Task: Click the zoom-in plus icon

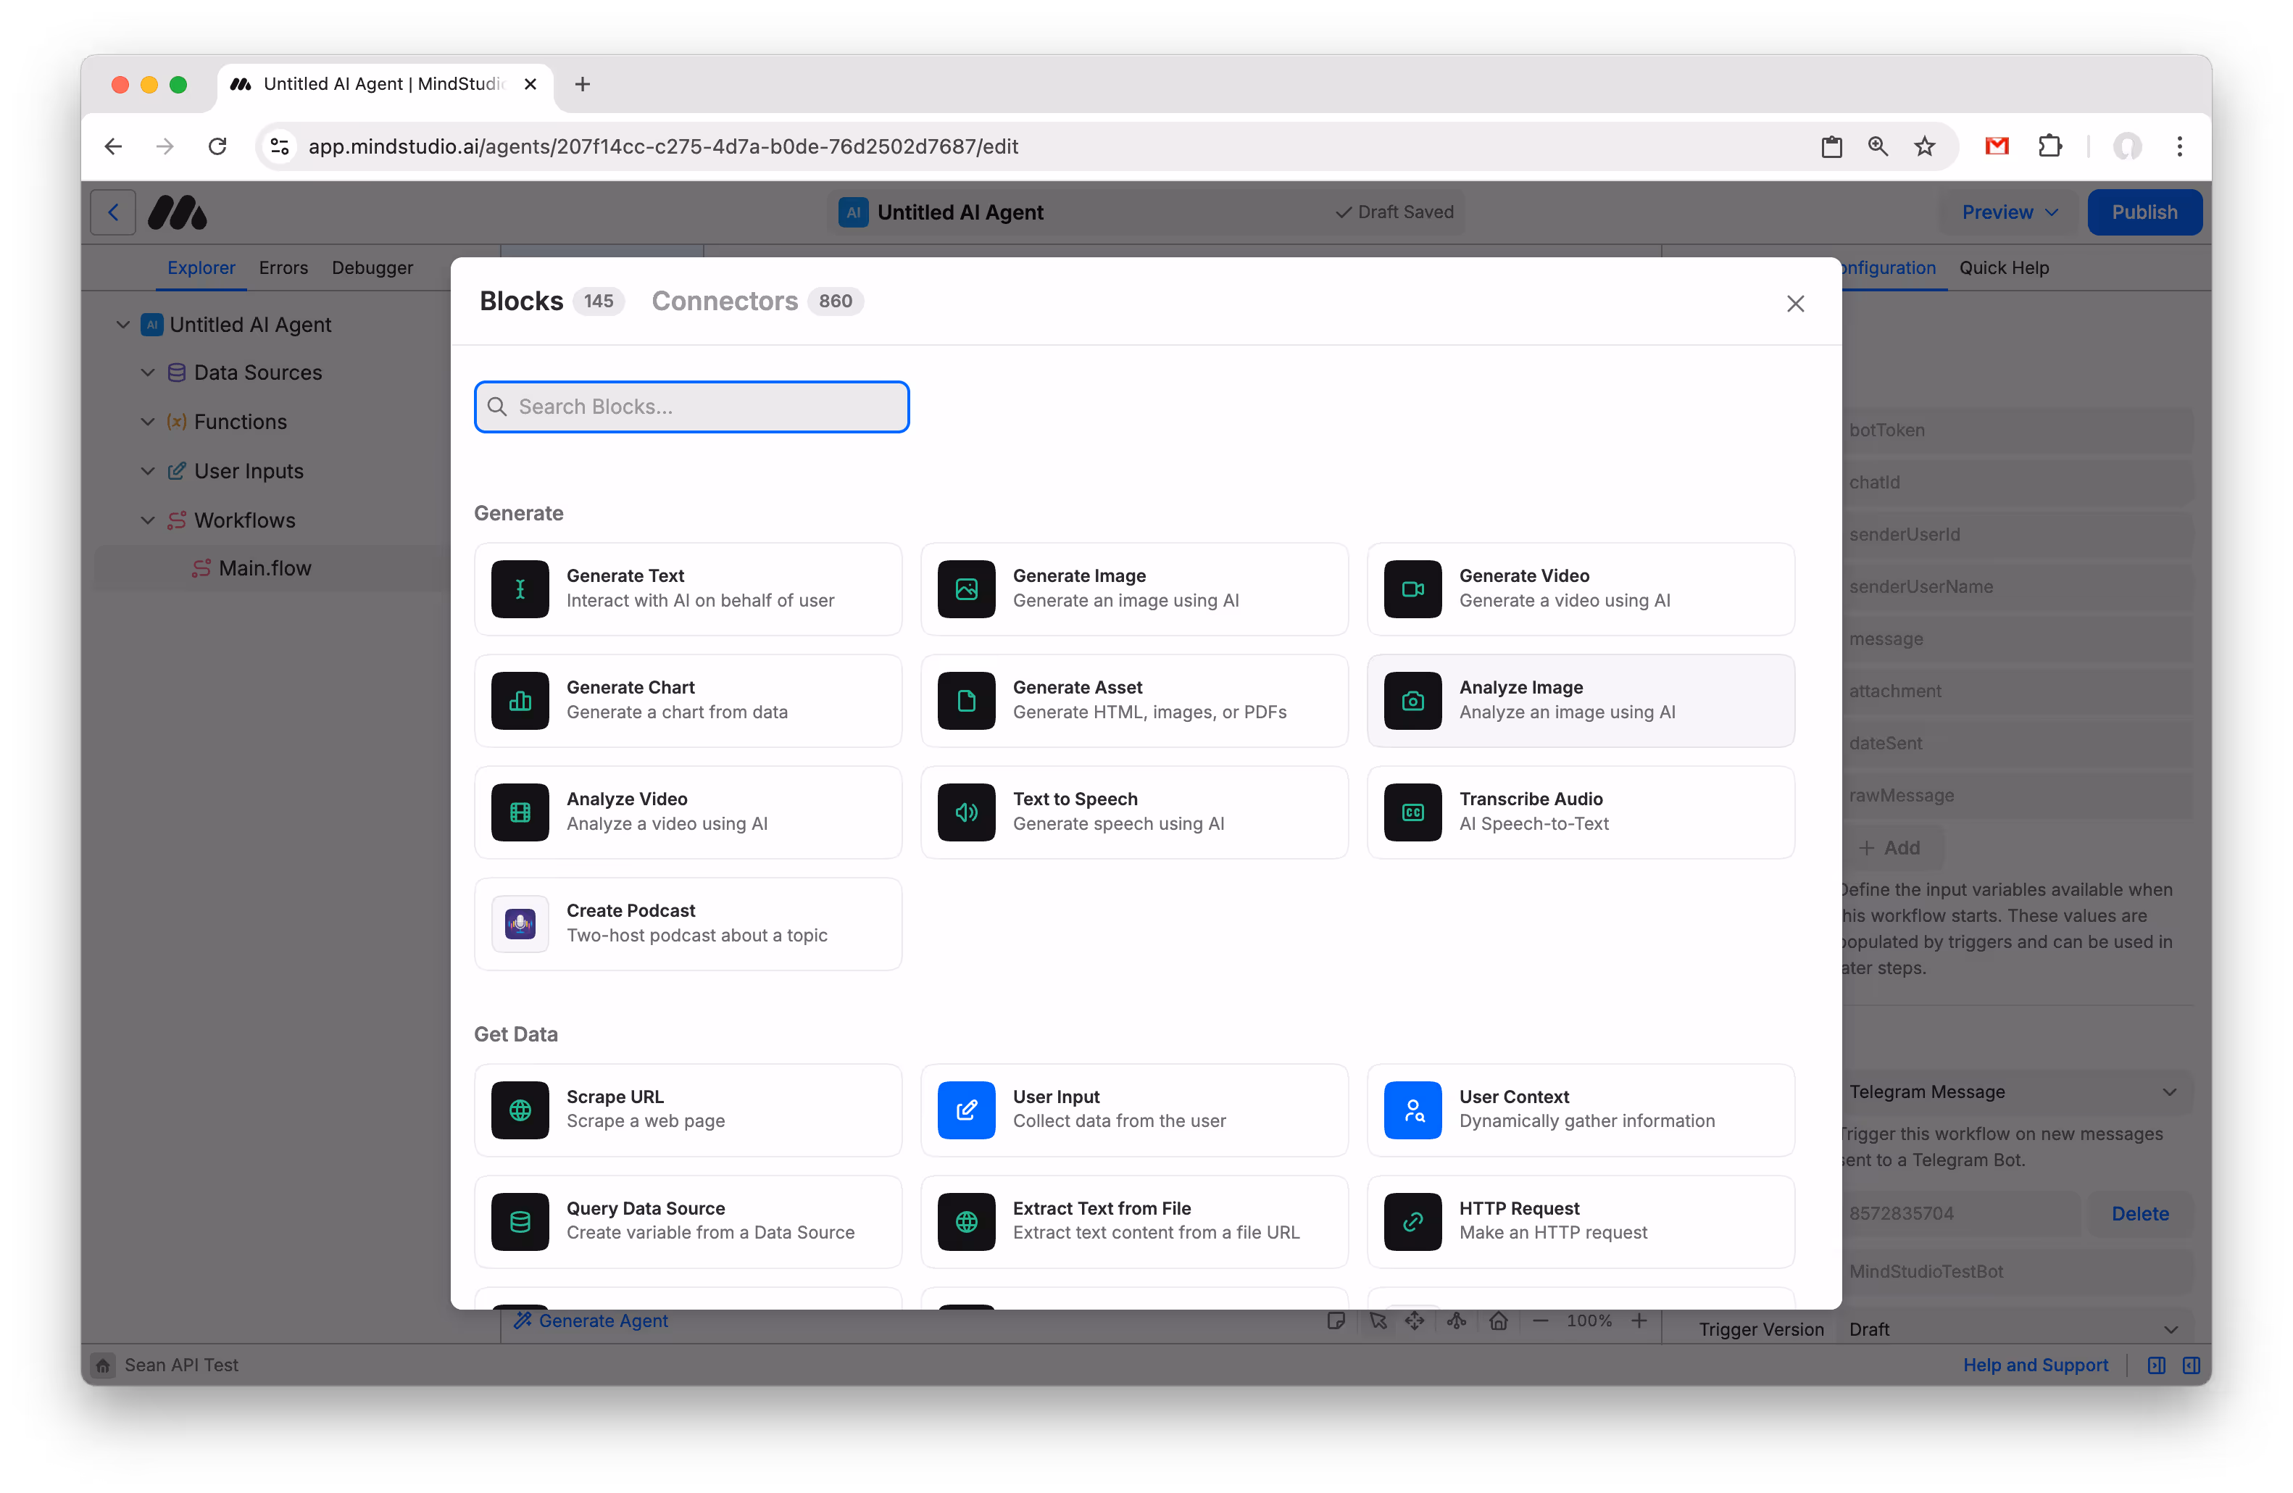Action: pos(1641,1321)
